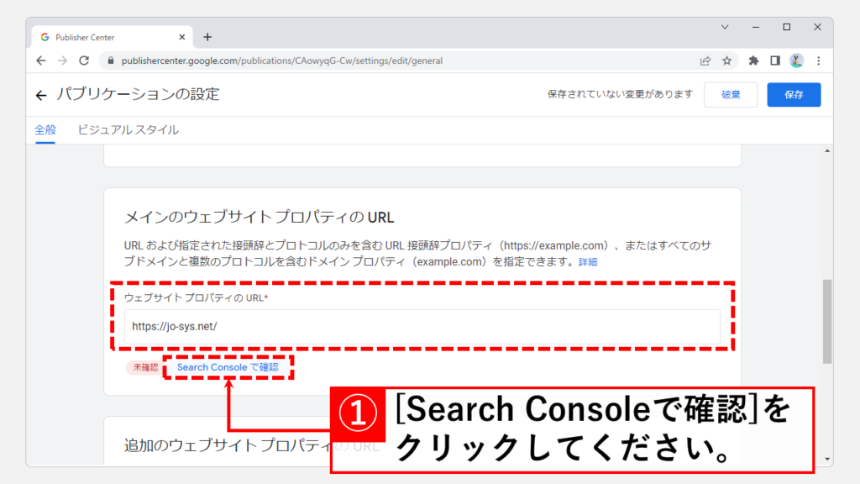Switch to the ビジュアル スタイル tab
The height and width of the screenshot is (484, 860).
point(128,130)
